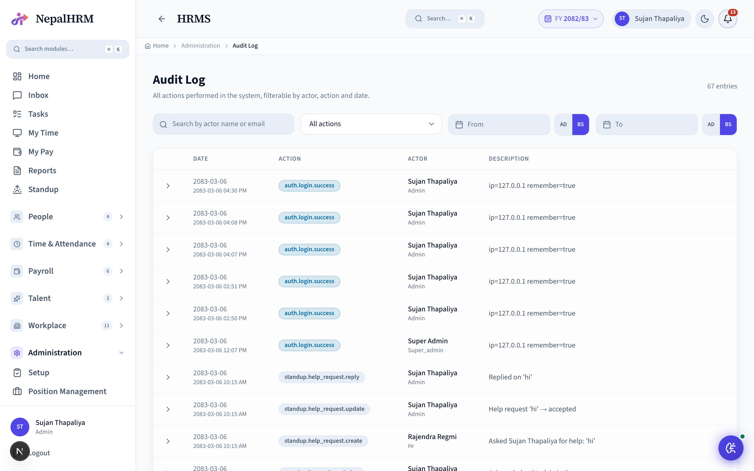Expand the Payroll menu chevron
The image size is (754, 471).
[121, 271]
